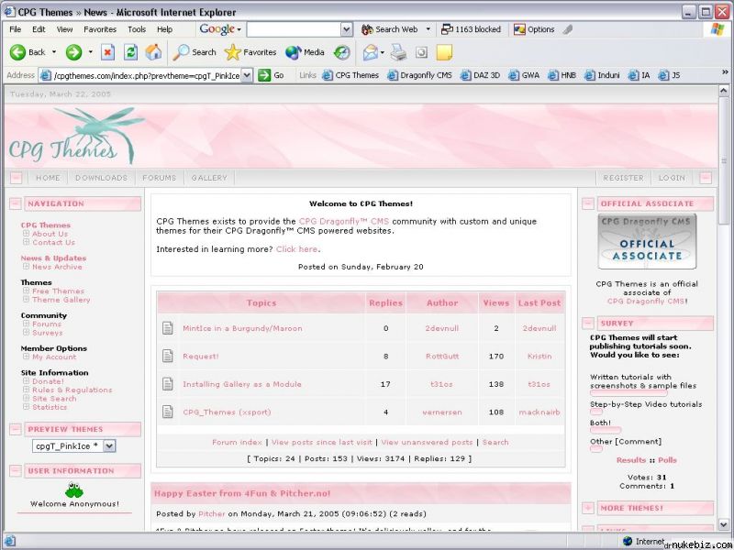Viewport: 734px width, 550px height.
Task: Click the green Forward arrow button
Action: 73,52
